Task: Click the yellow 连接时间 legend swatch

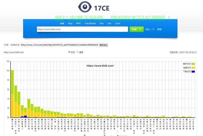Action: 193,68
